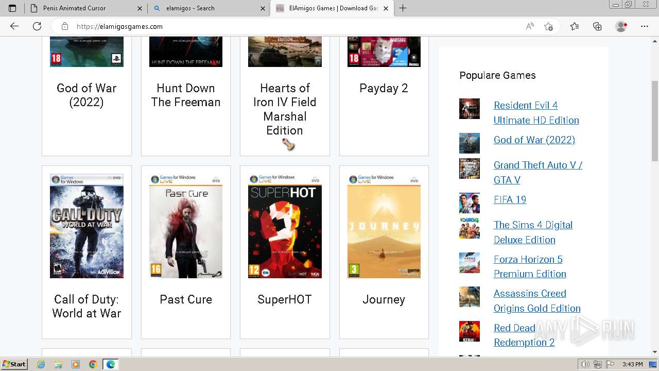This screenshot has width=659, height=371.
Task: Launch Google Chrome from the taskbar
Action: pyautogui.click(x=93, y=364)
